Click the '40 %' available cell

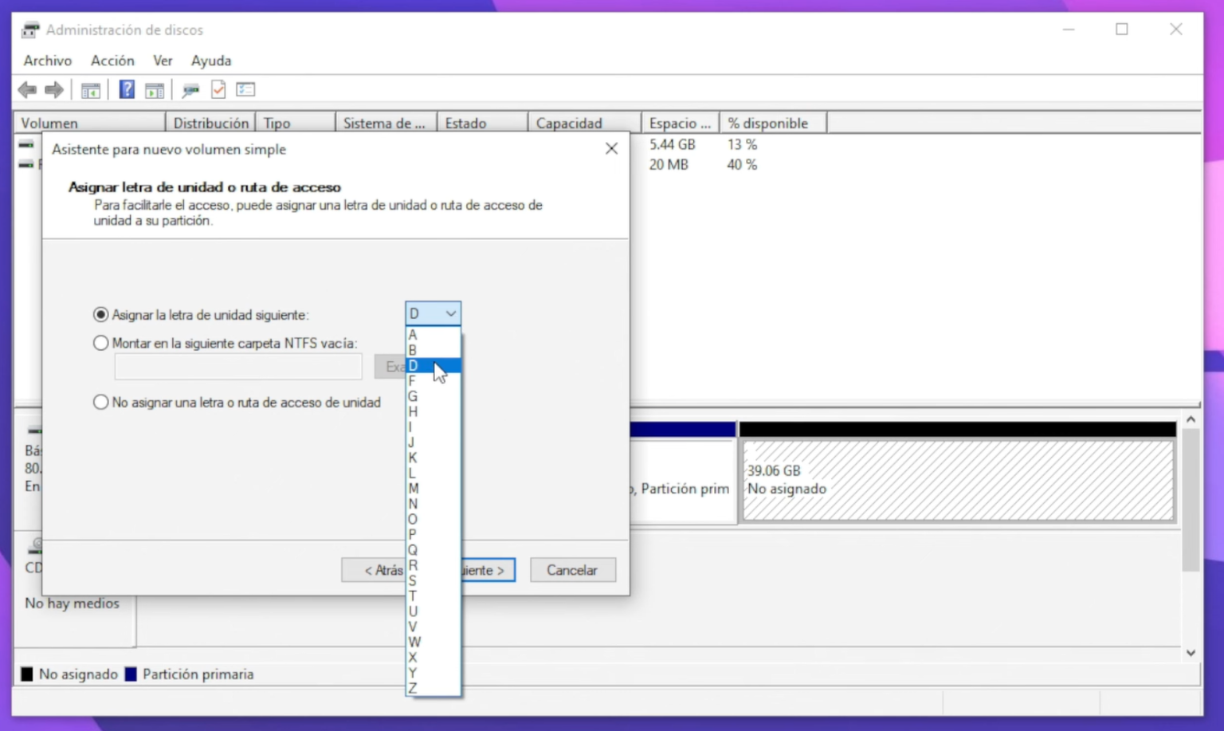(x=742, y=164)
